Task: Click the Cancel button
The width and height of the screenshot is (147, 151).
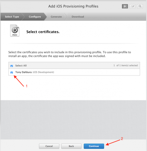Action: 49,146
